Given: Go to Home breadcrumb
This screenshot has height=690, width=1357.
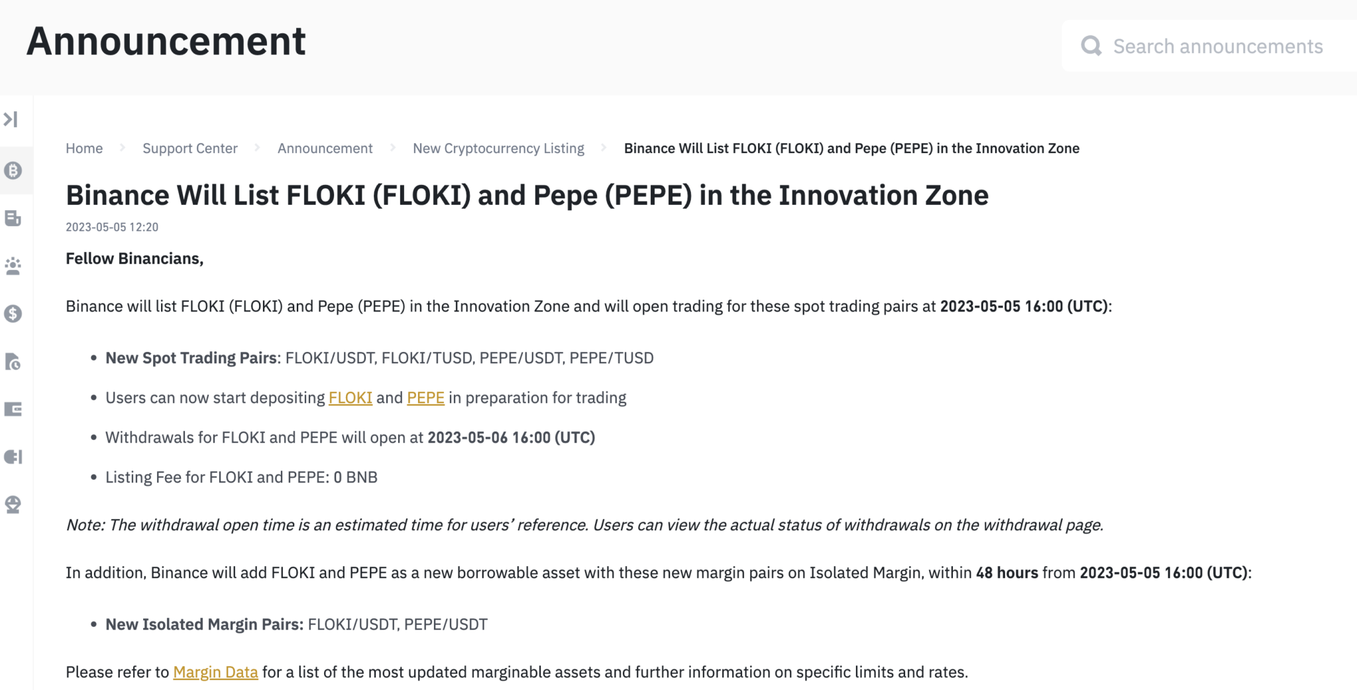Looking at the screenshot, I should tap(84, 148).
